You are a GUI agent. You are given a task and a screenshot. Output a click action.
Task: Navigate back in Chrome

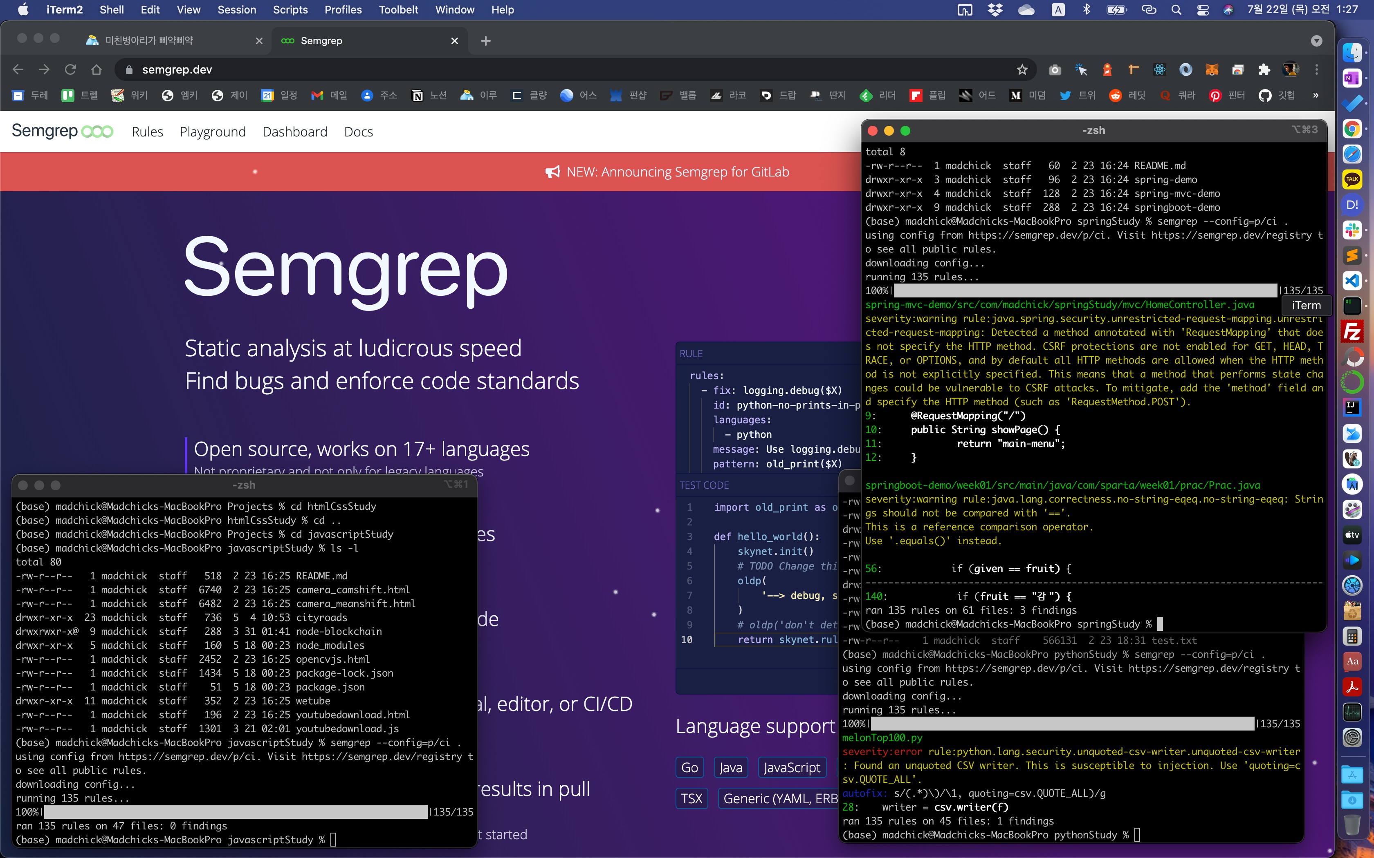(18, 70)
